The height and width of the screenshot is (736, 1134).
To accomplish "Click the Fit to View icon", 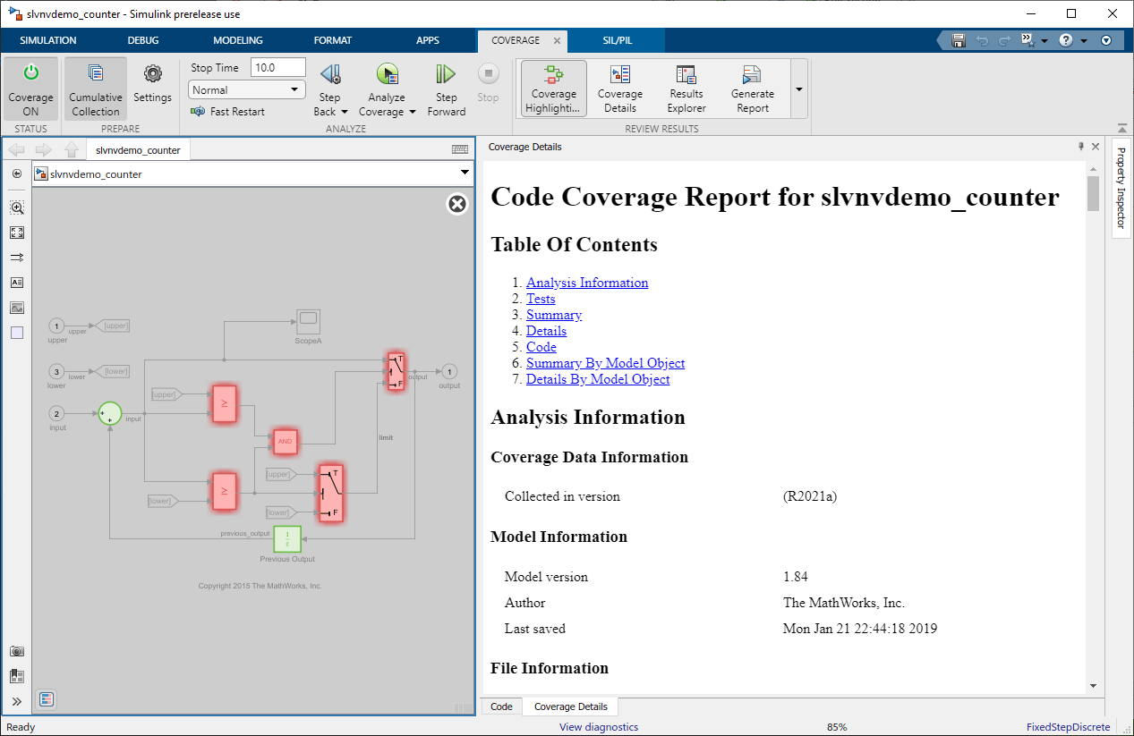I will tap(17, 233).
